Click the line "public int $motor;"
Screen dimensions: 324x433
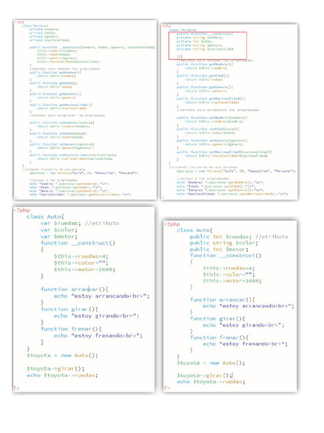click(x=219, y=249)
